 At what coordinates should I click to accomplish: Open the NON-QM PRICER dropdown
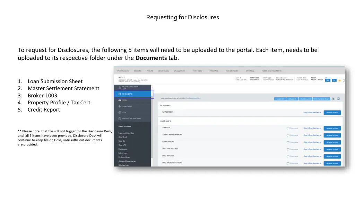point(232,71)
